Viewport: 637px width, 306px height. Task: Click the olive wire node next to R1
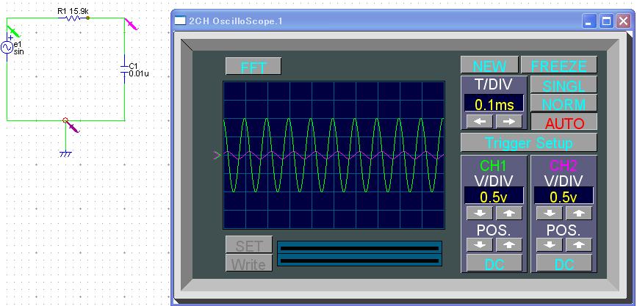tap(88, 18)
